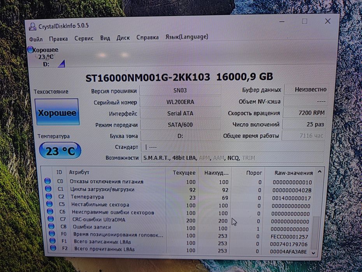Click status orb of row C6

pos(50,211)
